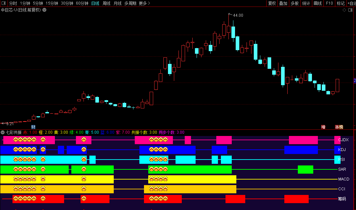Expand the 更多 periods menu
Viewport: 356px width, 210px height.
point(144,3)
